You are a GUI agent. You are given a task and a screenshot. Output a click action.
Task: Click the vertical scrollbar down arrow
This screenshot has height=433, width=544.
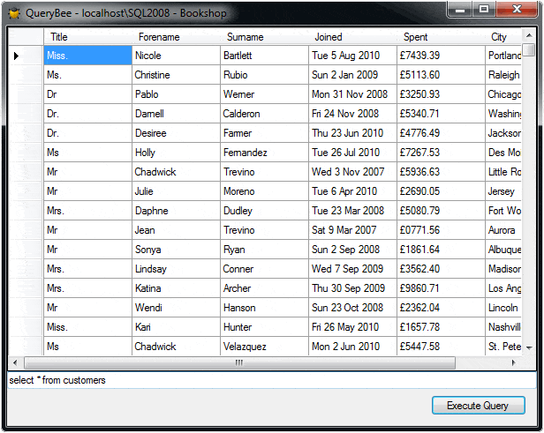(529, 348)
